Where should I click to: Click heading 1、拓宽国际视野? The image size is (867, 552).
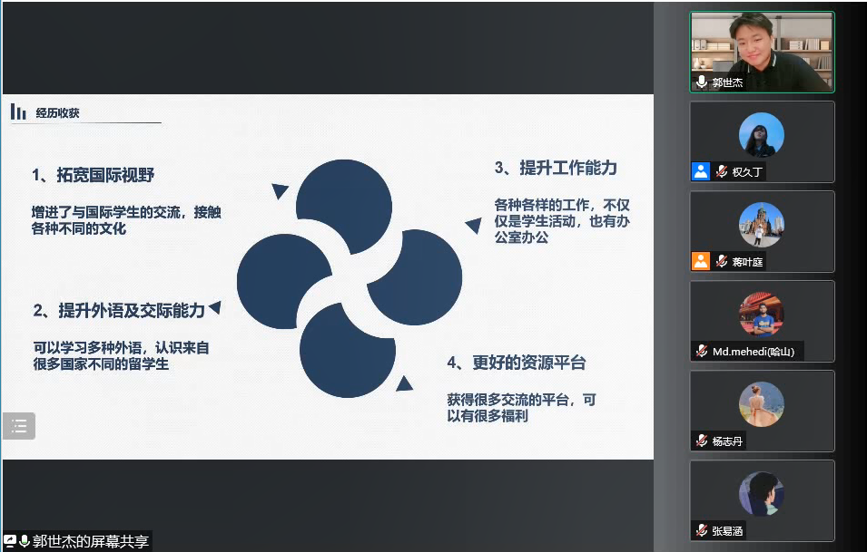click(x=93, y=175)
